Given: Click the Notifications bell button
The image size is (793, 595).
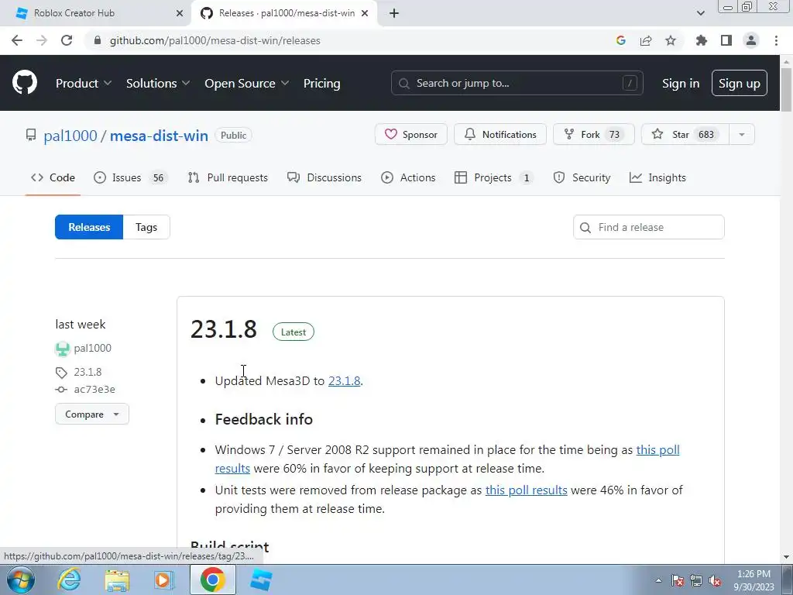Looking at the screenshot, I should [499, 134].
